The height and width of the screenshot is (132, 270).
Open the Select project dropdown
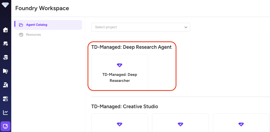[x=141, y=27]
